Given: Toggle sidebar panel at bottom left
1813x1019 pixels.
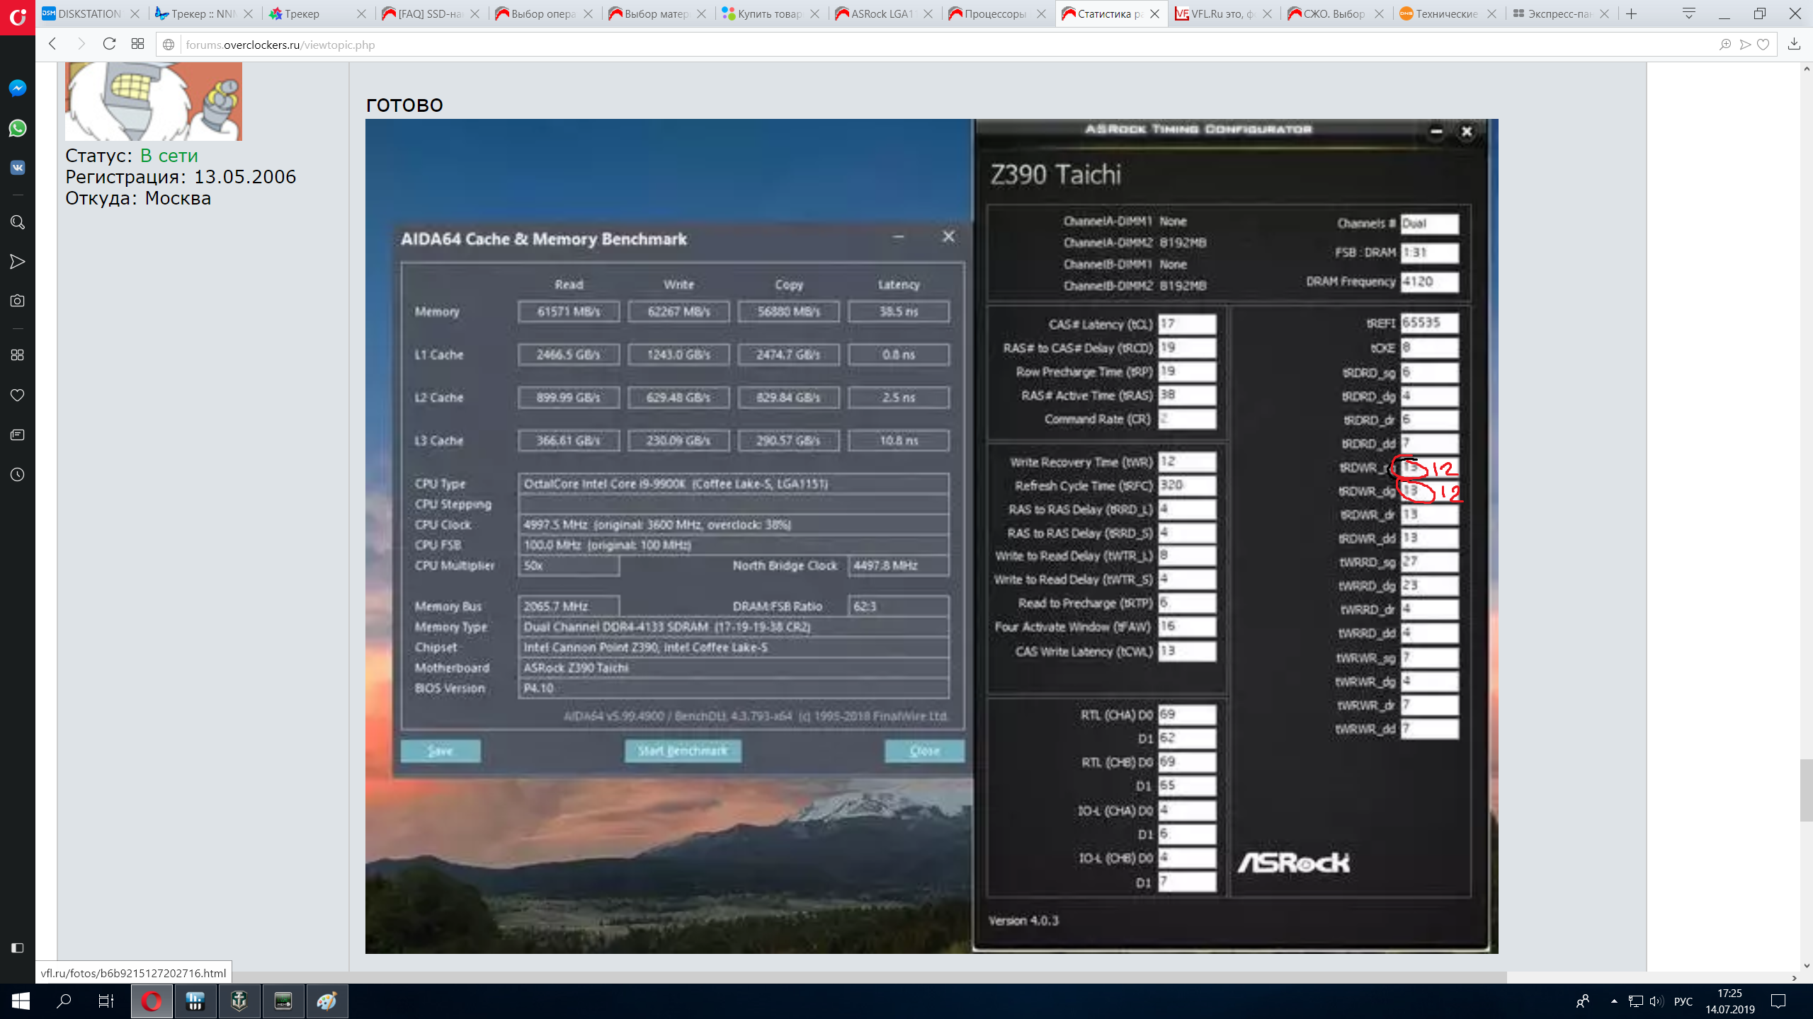Looking at the screenshot, I should coord(18,948).
